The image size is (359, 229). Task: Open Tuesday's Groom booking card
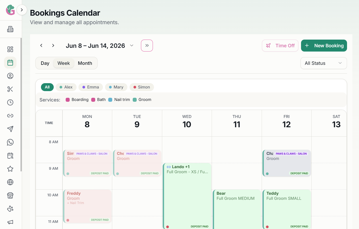click(x=137, y=163)
